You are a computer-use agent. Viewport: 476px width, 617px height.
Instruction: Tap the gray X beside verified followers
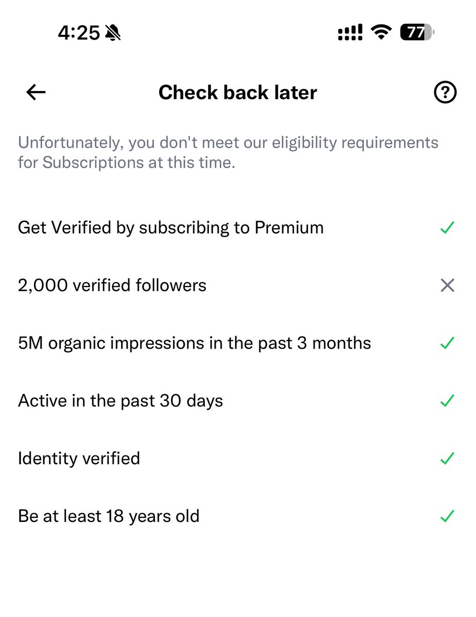[447, 285]
